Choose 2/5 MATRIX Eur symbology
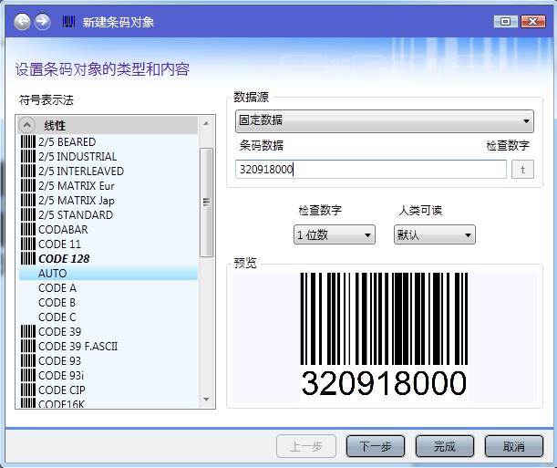557x468 pixels. coord(108,185)
